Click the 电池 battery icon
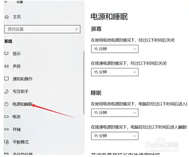The height and width of the screenshot is (157, 189). coord(6,117)
